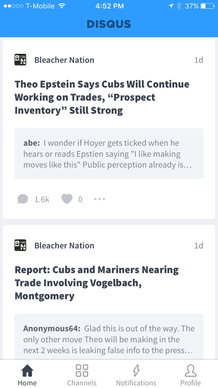Screen dimensions: 218x388
Task: Tap the Bluetooth status icon
Action: click(178, 5)
